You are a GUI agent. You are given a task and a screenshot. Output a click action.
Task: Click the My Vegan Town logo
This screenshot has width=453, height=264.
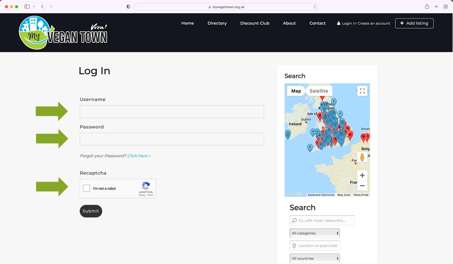pos(63,33)
